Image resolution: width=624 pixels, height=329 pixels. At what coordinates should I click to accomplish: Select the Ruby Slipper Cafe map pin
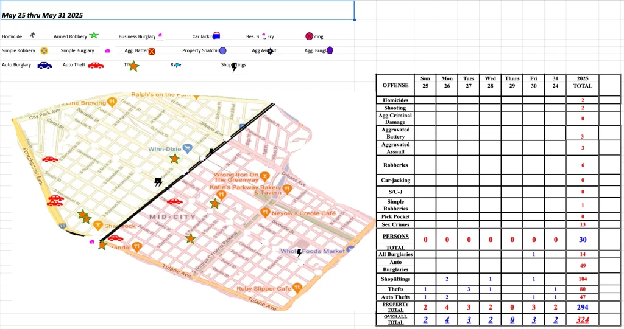(x=297, y=288)
